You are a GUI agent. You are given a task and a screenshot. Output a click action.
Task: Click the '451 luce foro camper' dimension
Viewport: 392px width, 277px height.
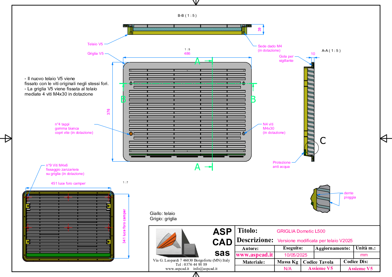pyautogui.click(x=68, y=183)
